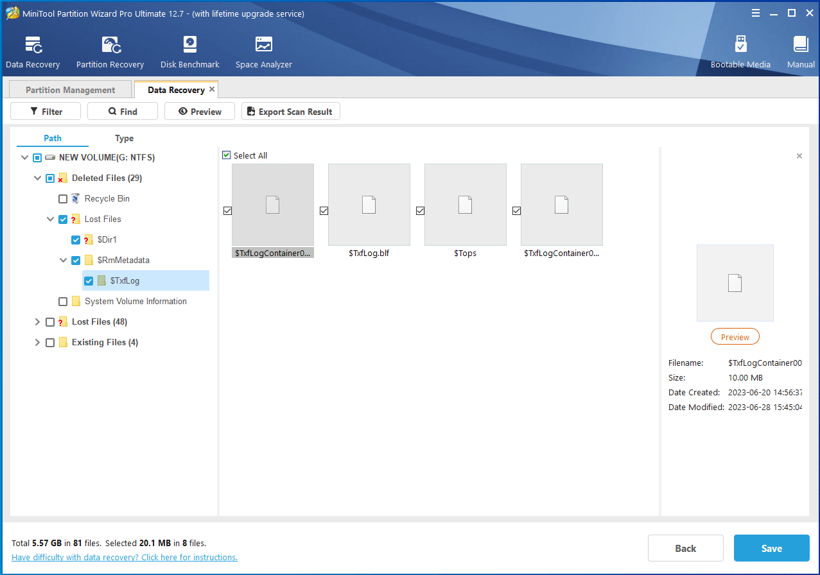Click the $Dir1 folder icon
Viewport: 820px width, 575px height.
coord(89,239)
